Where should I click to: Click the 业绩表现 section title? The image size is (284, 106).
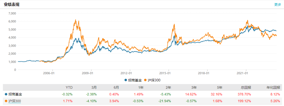point(12,4)
